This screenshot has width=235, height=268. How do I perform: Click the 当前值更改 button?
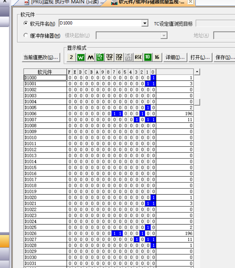[x=41, y=57]
